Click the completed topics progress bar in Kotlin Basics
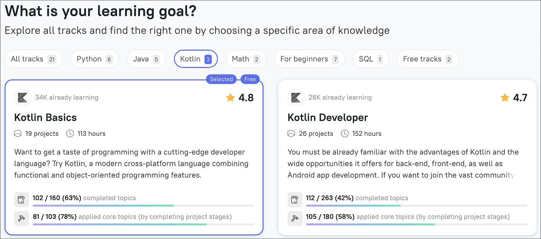541x239 pixels. 143,205
